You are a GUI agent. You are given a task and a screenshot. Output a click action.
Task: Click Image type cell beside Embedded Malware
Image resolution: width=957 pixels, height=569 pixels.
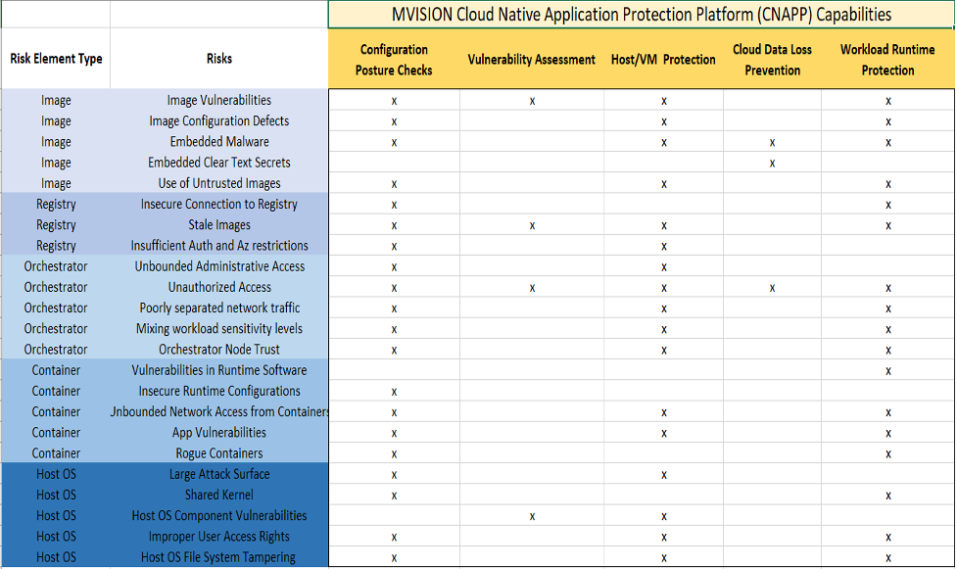point(56,142)
